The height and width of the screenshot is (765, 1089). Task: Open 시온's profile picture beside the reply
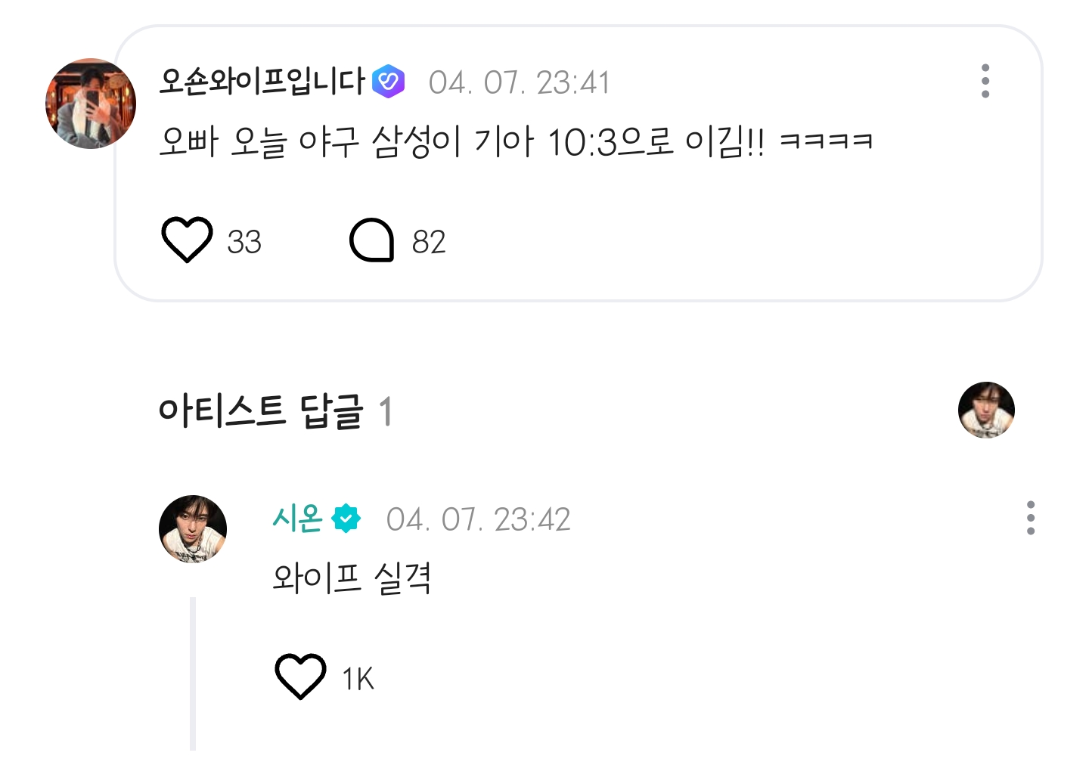tap(193, 529)
